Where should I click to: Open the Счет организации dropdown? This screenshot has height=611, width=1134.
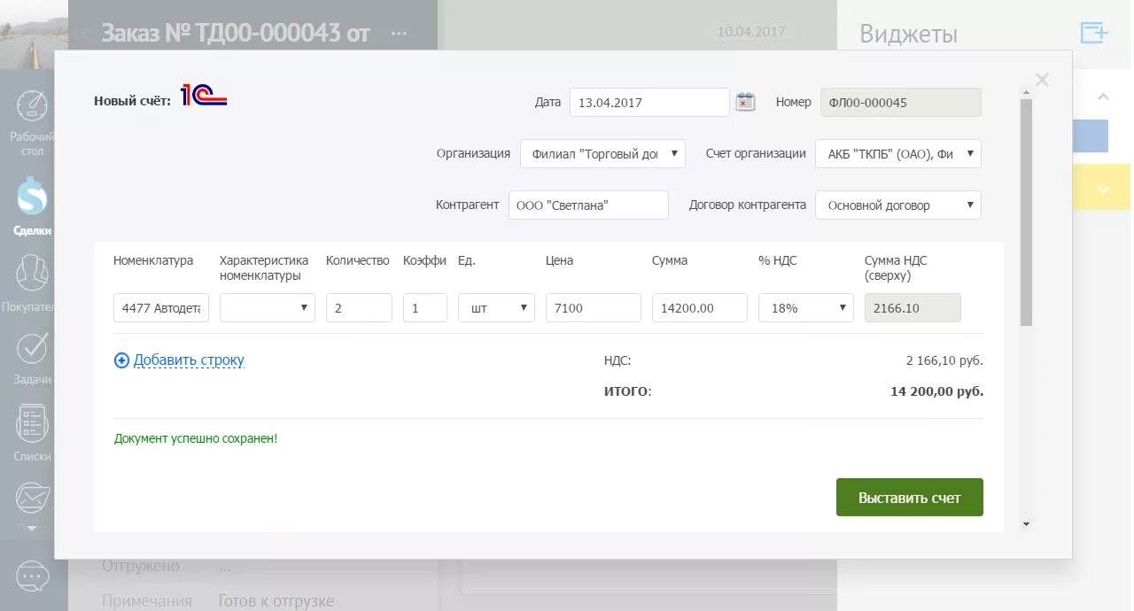coord(898,153)
